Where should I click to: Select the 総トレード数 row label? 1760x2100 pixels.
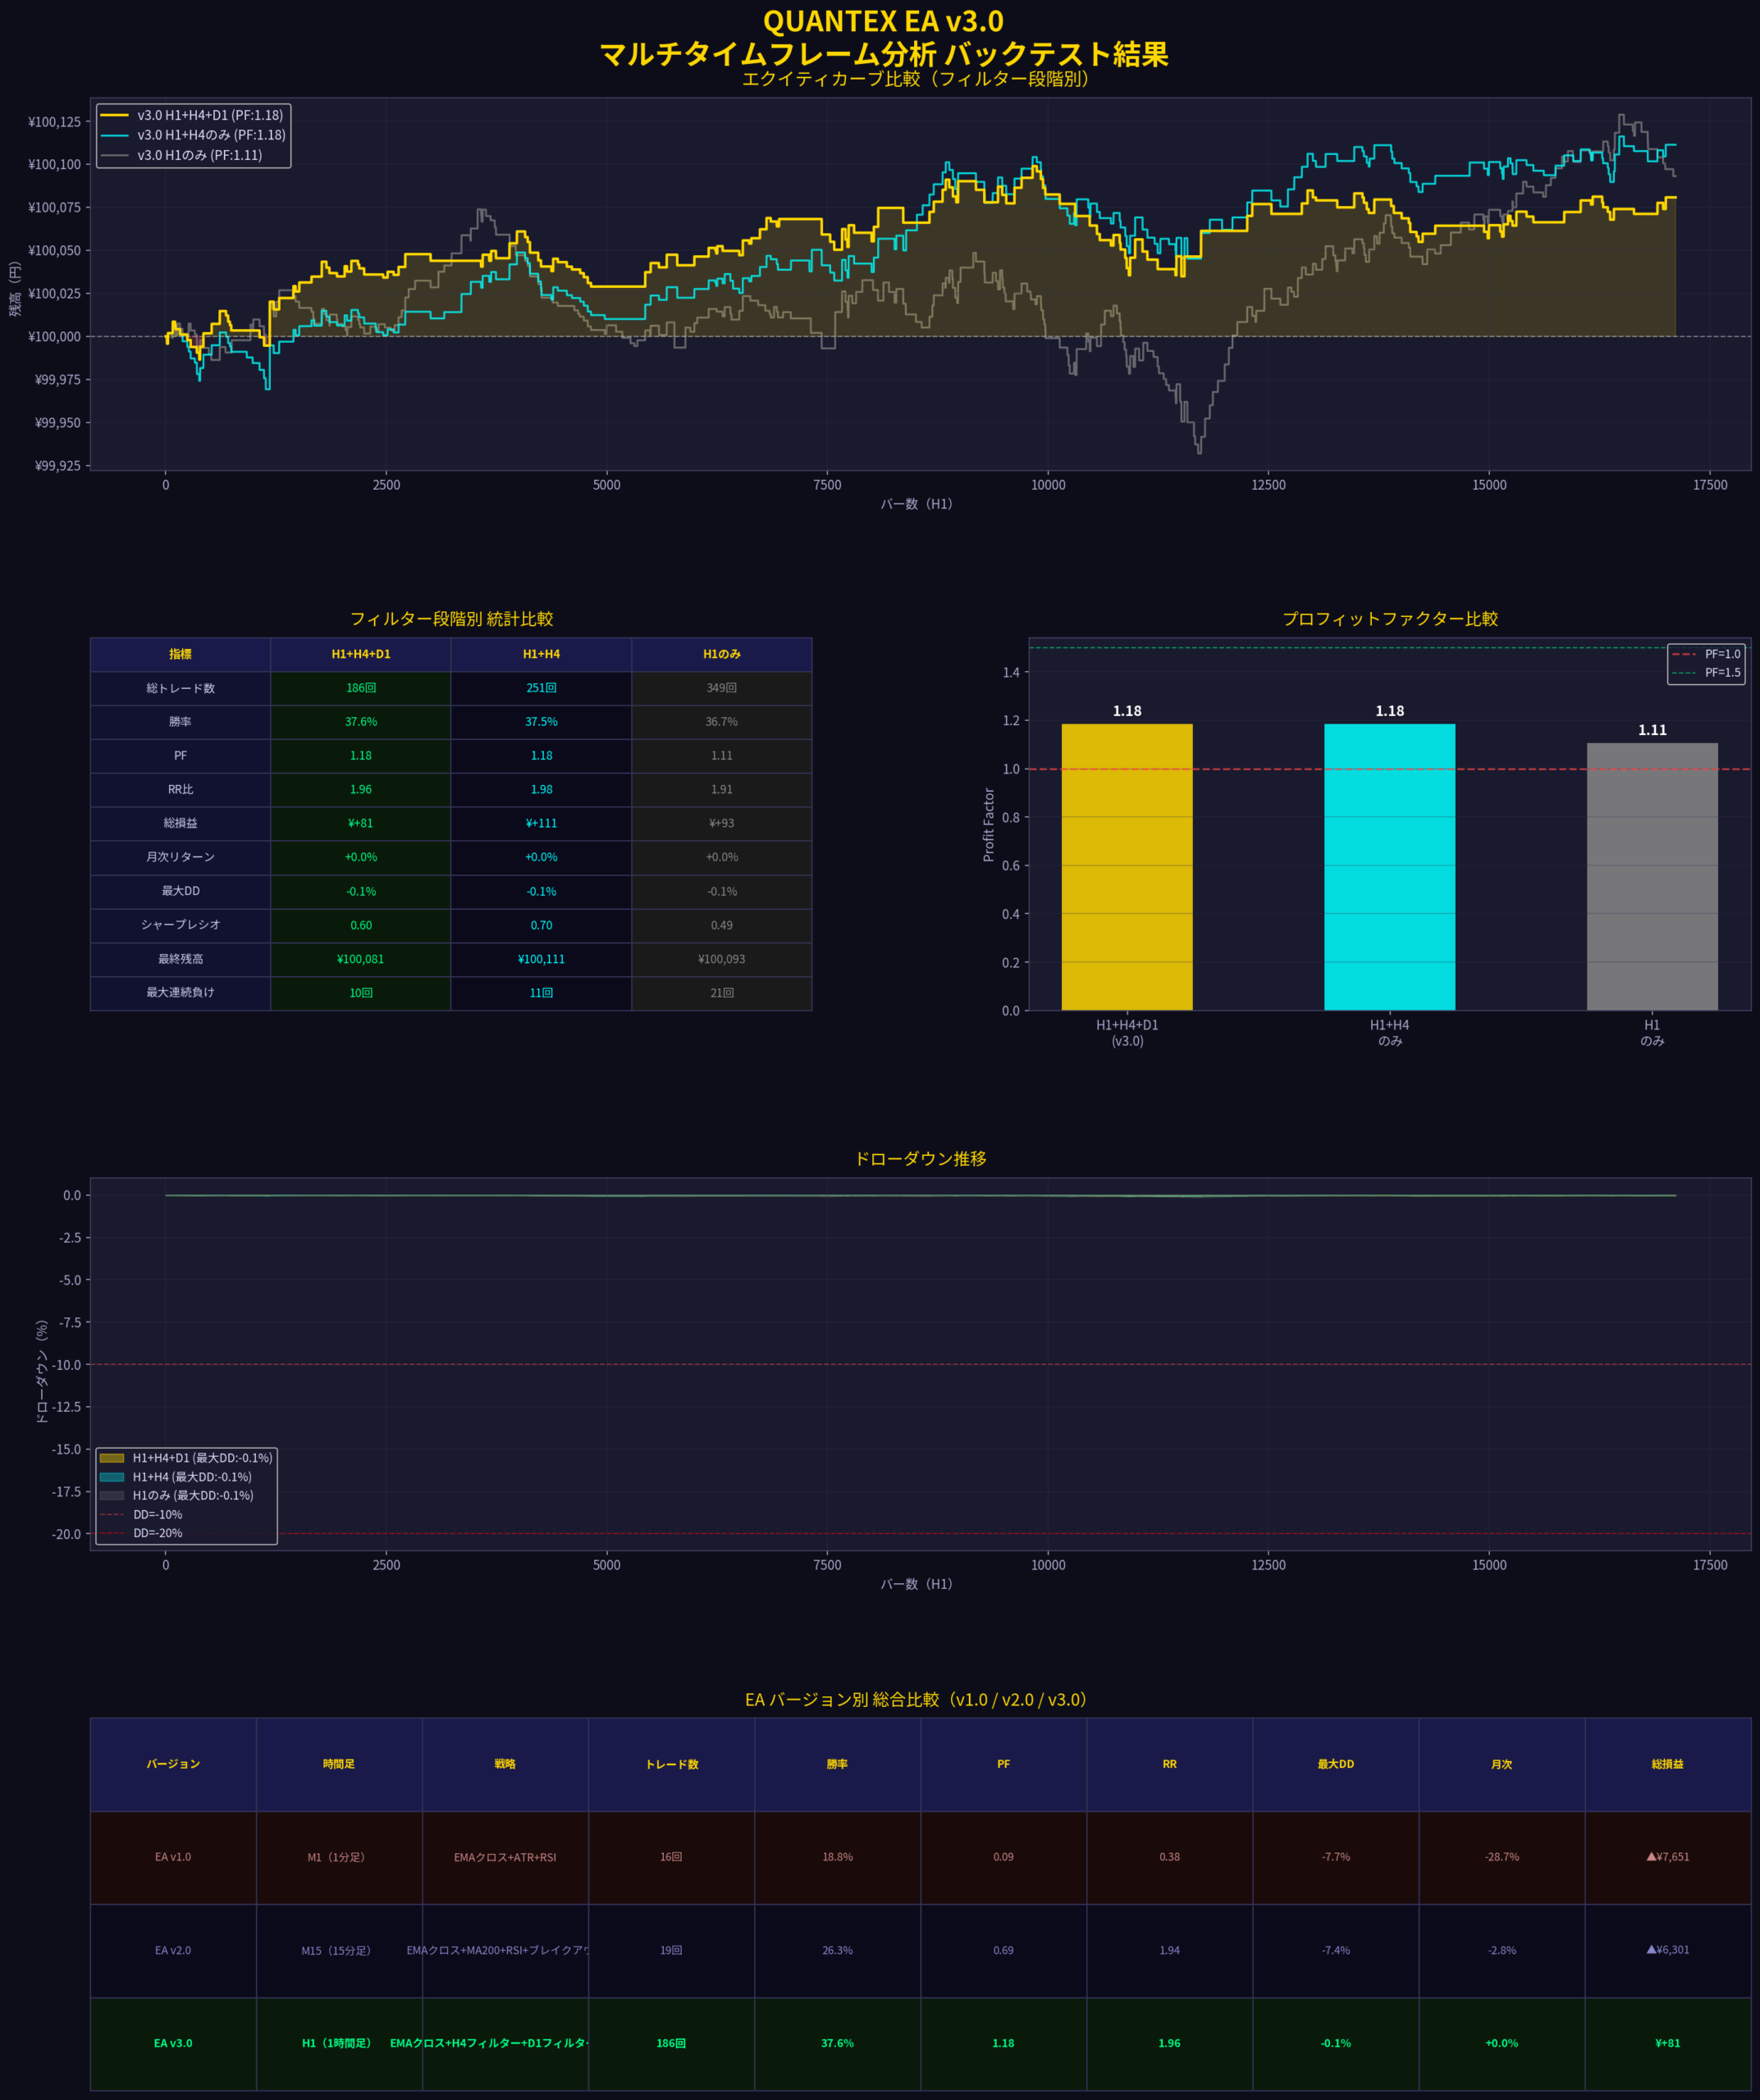180,688
